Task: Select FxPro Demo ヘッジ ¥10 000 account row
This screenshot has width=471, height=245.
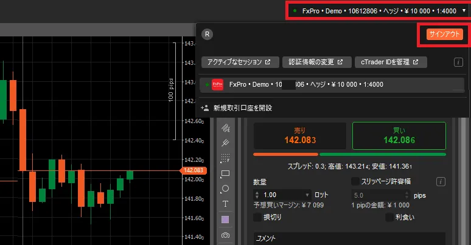Action: point(332,85)
